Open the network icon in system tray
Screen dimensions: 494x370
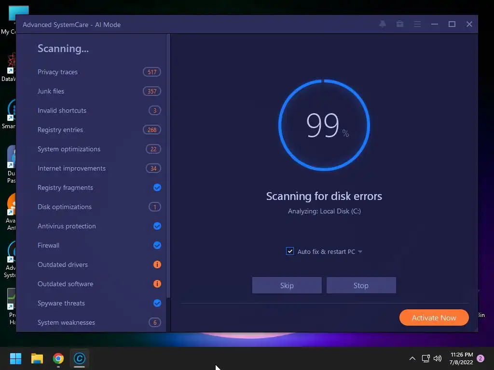tap(425, 358)
